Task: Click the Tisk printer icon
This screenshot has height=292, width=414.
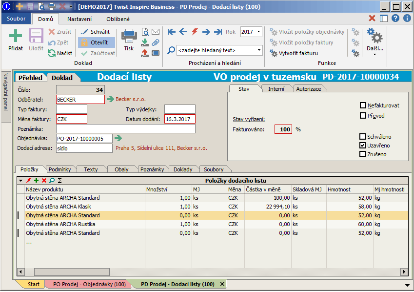Action: tap(129, 36)
